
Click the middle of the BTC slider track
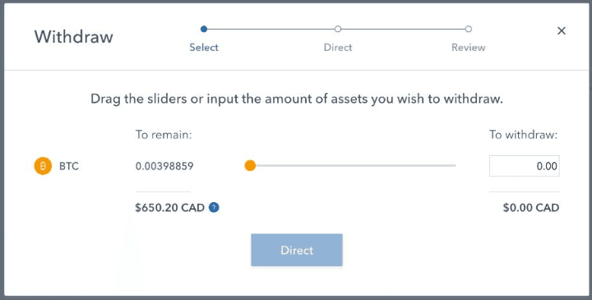pos(352,165)
